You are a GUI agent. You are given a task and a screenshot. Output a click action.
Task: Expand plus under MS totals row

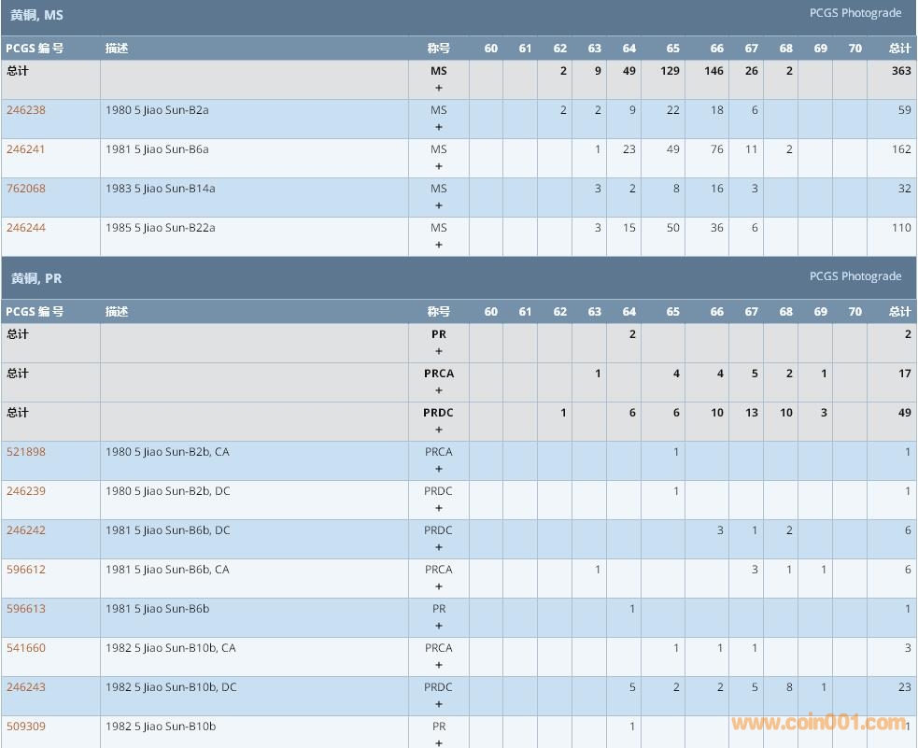tap(439, 89)
